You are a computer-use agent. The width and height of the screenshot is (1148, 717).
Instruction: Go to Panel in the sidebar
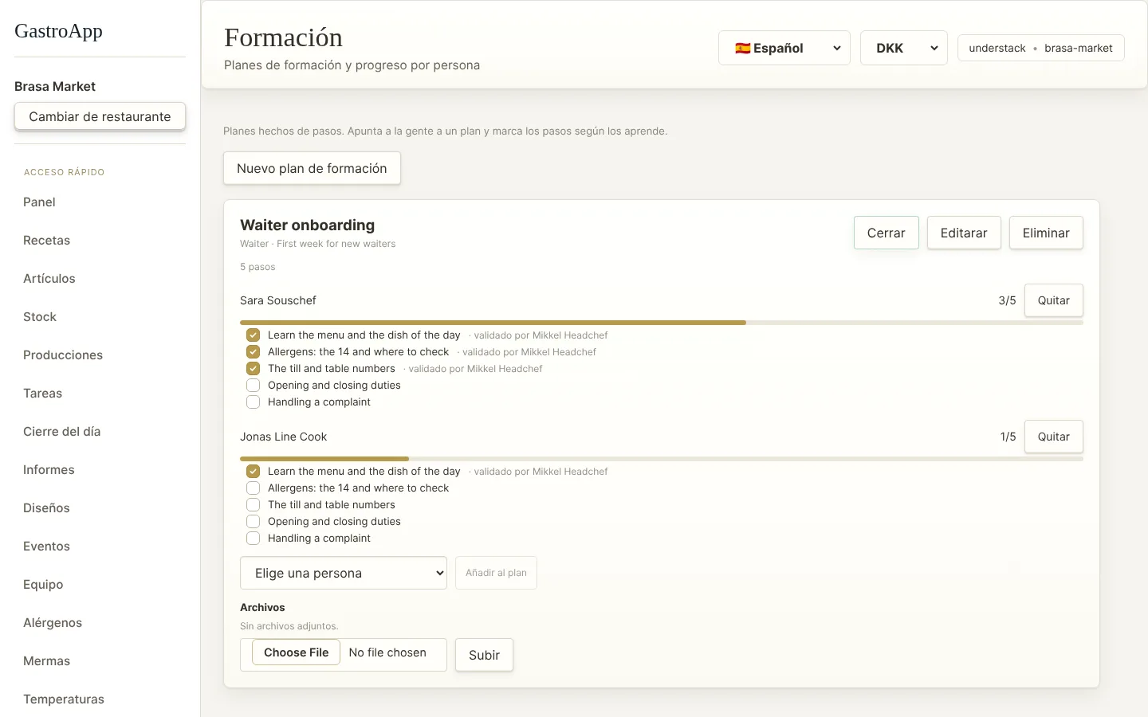(x=39, y=202)
